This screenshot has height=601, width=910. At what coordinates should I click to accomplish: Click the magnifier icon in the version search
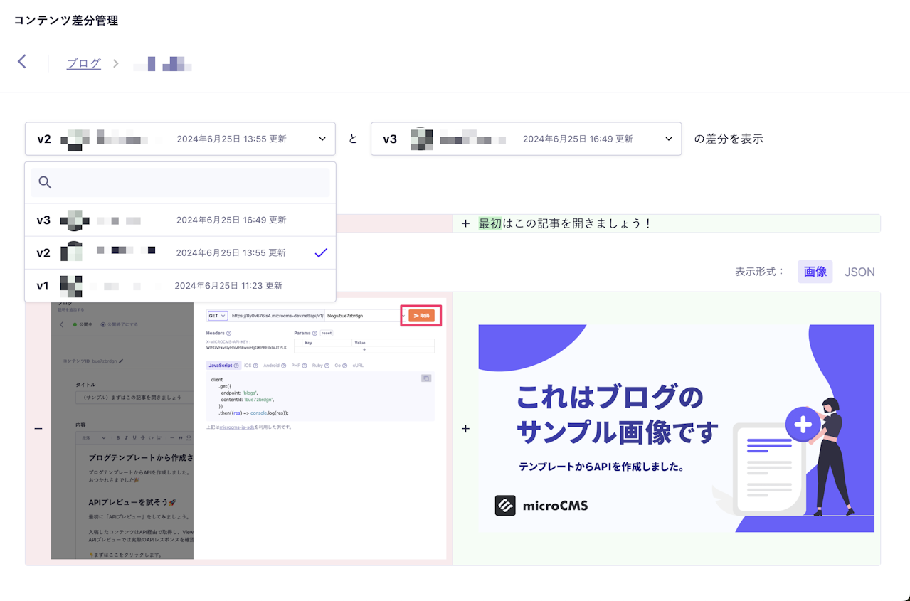(44, 182)
